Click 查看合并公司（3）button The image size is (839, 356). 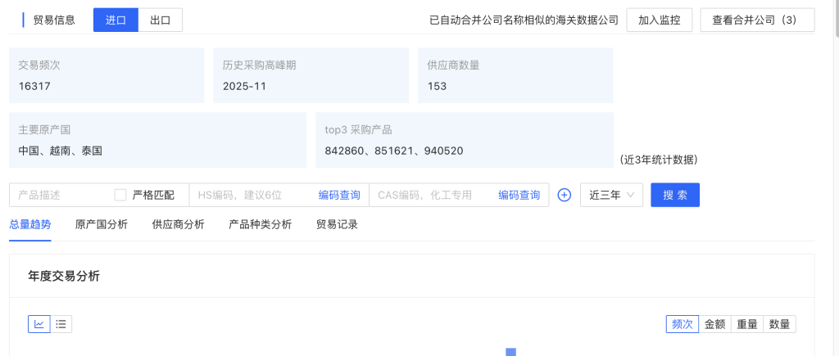point(757,20)
